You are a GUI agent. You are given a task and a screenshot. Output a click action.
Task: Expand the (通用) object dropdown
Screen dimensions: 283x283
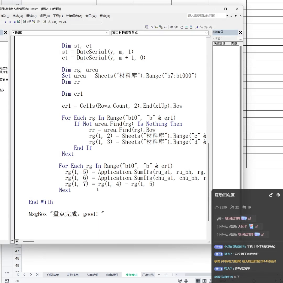click(107, 33)
